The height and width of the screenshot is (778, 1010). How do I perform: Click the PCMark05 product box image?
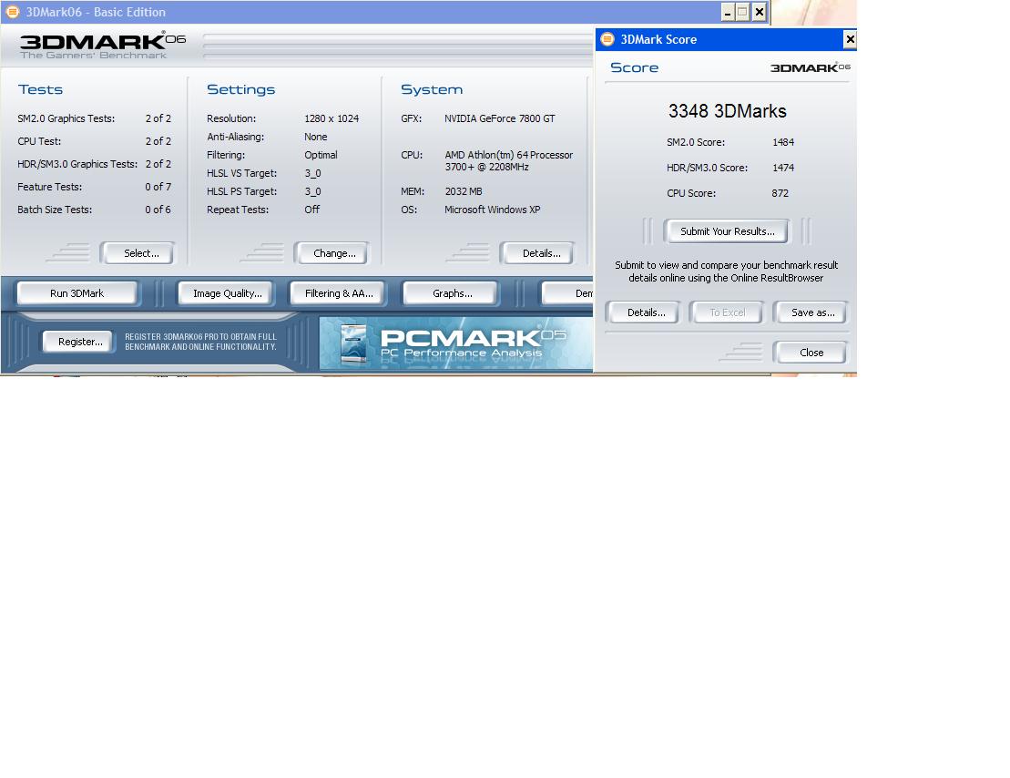(353, 343)
